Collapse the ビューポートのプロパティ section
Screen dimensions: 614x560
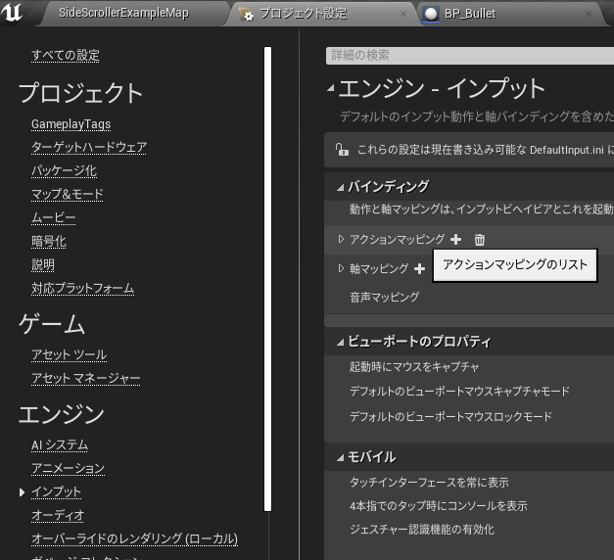coord(340,343)
